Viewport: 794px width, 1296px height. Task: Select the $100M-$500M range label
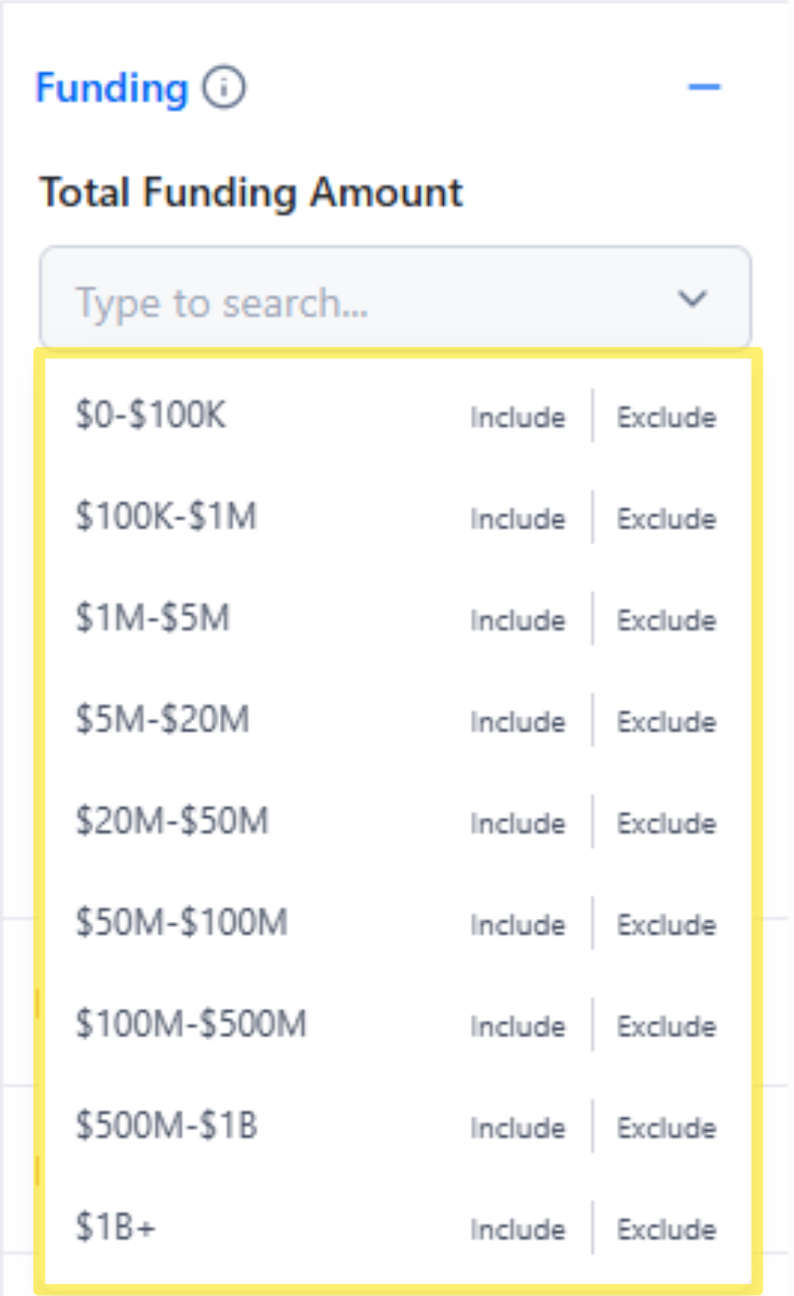coord(191,1024)
